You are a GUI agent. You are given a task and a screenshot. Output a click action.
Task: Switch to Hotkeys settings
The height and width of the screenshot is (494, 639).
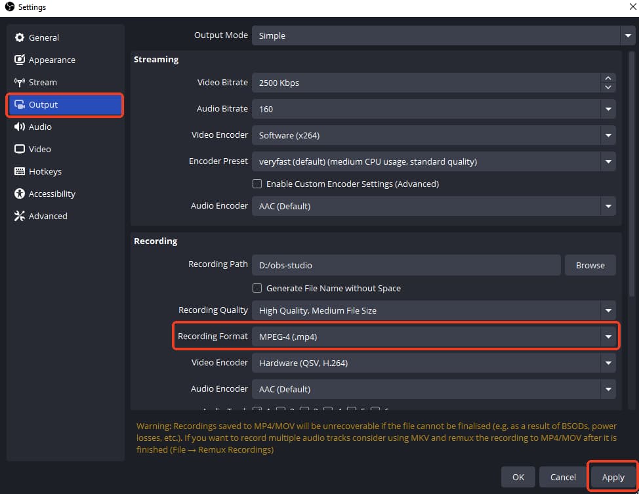65,172
